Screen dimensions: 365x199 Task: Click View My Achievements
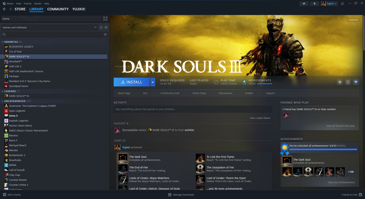coord(341,182)
